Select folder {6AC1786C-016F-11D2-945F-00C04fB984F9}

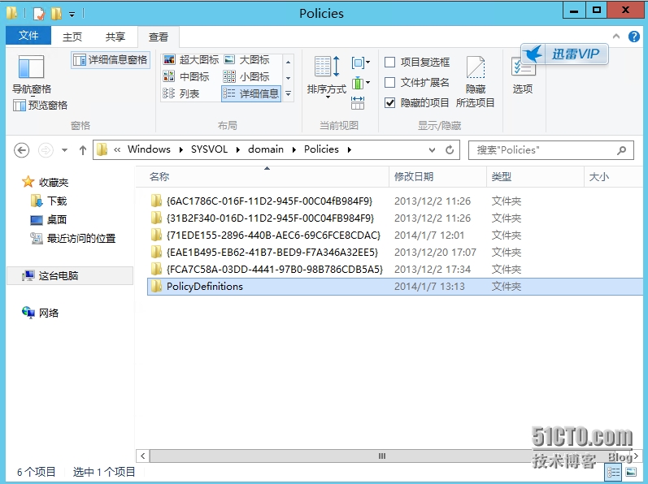tap(268, 201)
